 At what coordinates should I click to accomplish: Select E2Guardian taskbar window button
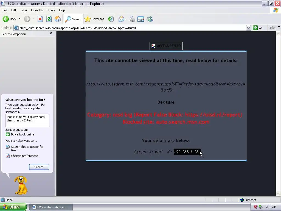pyautogui.click(x=51, y=207)
